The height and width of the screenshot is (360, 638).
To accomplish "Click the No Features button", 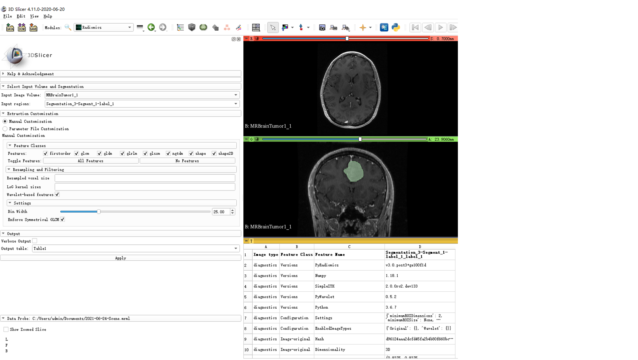I will point(188,161).
